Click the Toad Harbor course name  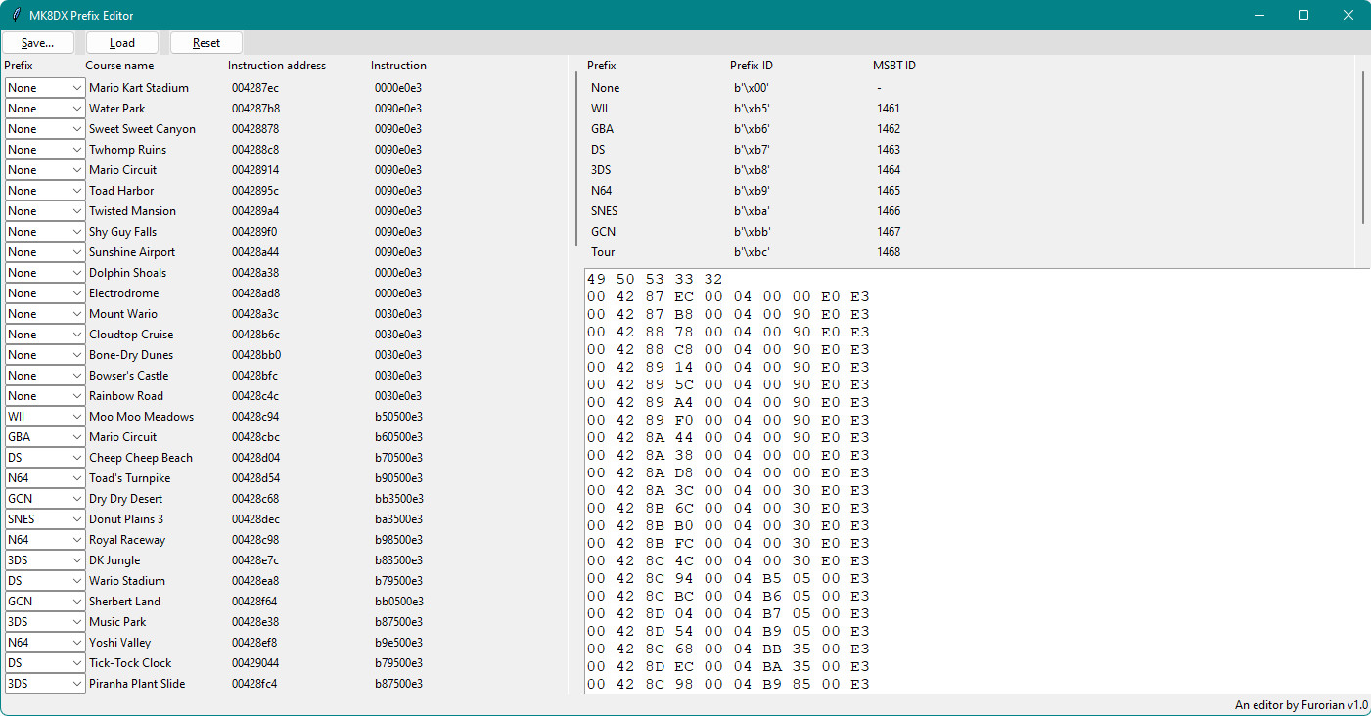click(x=121, y=191)
